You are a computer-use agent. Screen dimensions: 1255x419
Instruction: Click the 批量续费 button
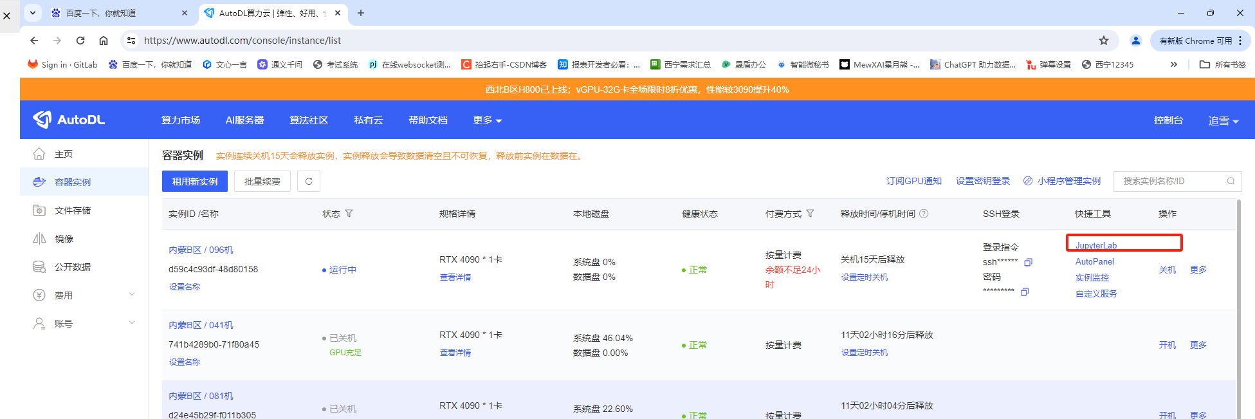(x=262, y=182)
